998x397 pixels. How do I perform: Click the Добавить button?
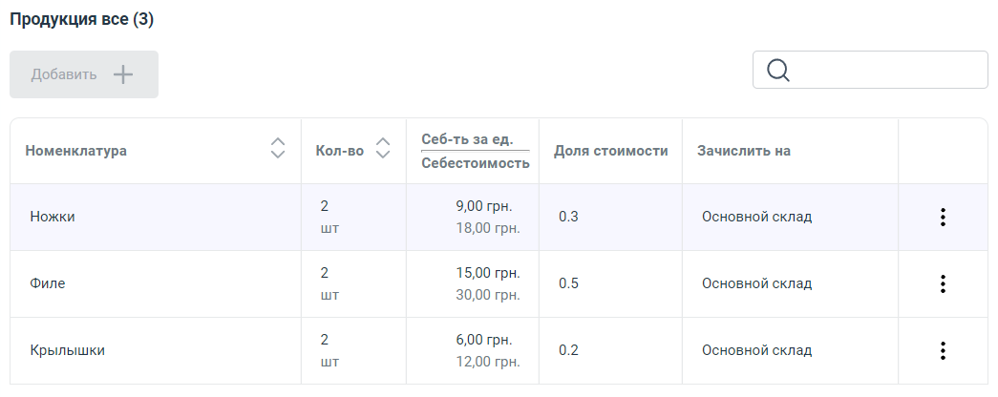pos(84,74)
